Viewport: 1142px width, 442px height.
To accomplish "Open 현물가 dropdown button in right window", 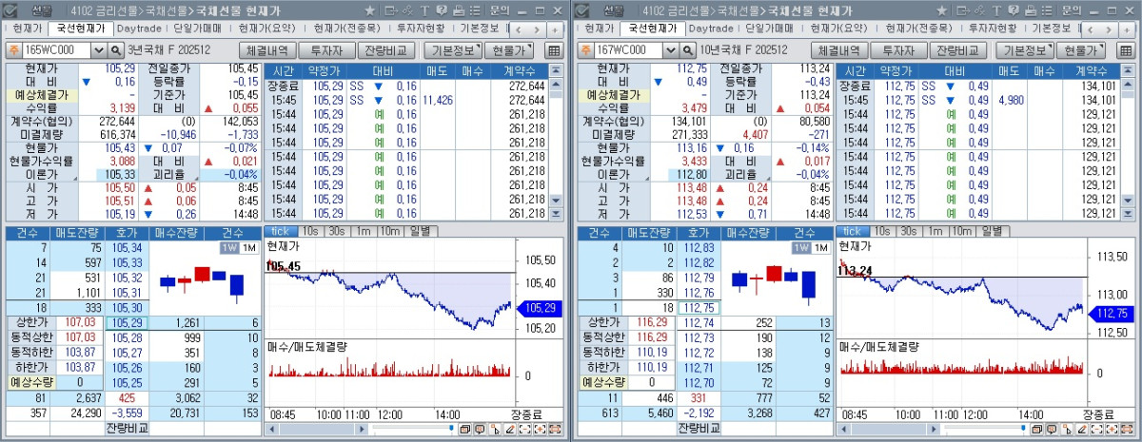I will click(1081, 50).
